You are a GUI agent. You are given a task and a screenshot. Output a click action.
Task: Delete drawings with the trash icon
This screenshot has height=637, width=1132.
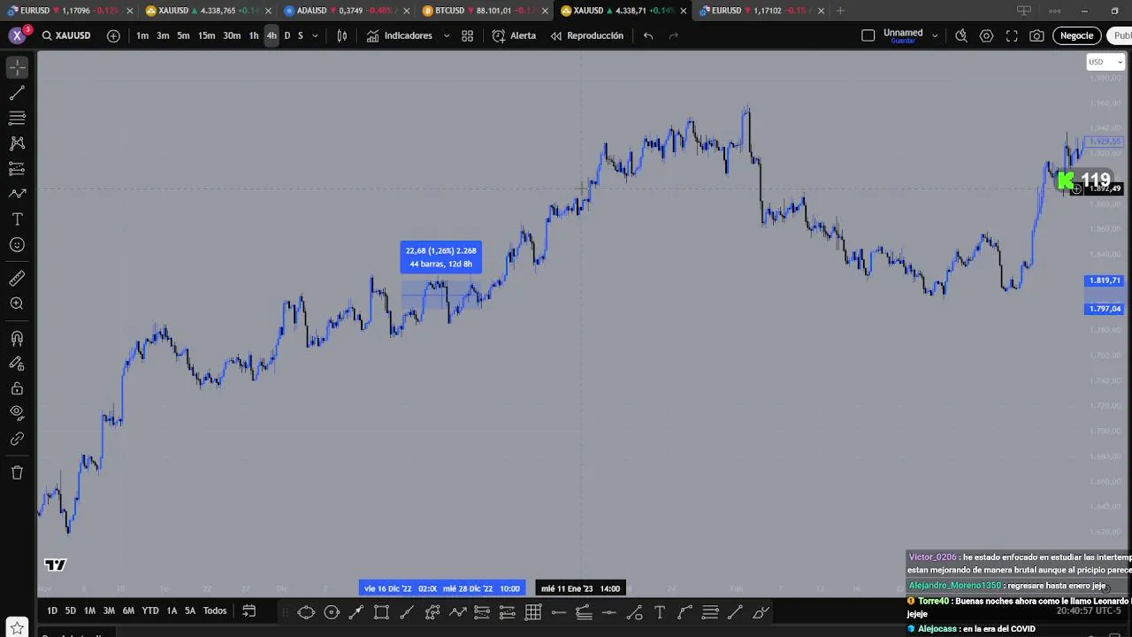click(x=17, y=472)
